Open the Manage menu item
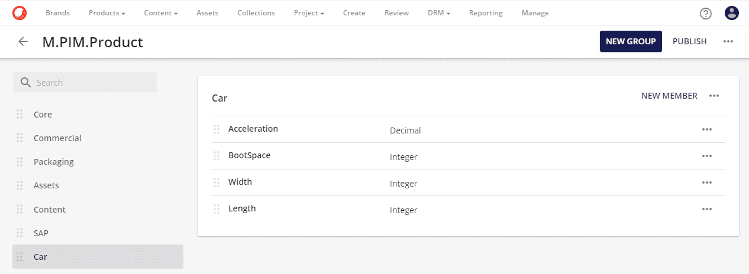 click(x=535, y=13)
